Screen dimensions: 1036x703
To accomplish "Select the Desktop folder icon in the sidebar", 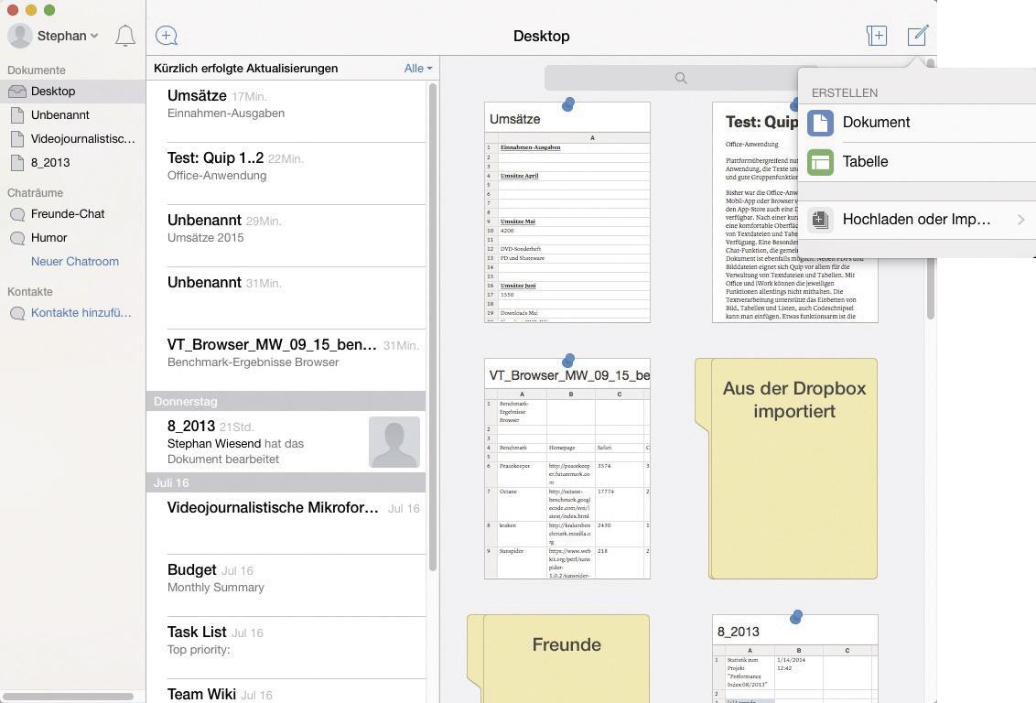I will point(18,91).
